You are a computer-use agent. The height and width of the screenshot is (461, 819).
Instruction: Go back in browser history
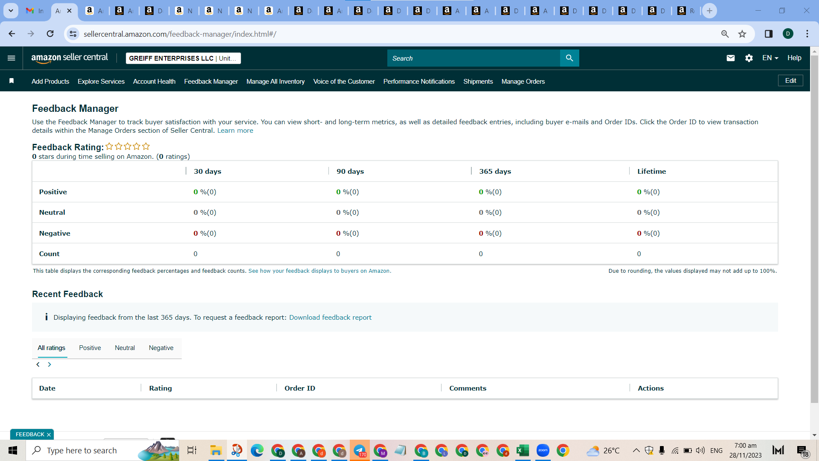point(12,34)
